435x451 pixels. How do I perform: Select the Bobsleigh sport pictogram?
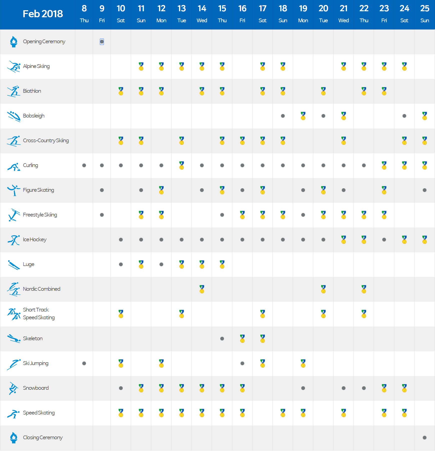coord(14,116)
